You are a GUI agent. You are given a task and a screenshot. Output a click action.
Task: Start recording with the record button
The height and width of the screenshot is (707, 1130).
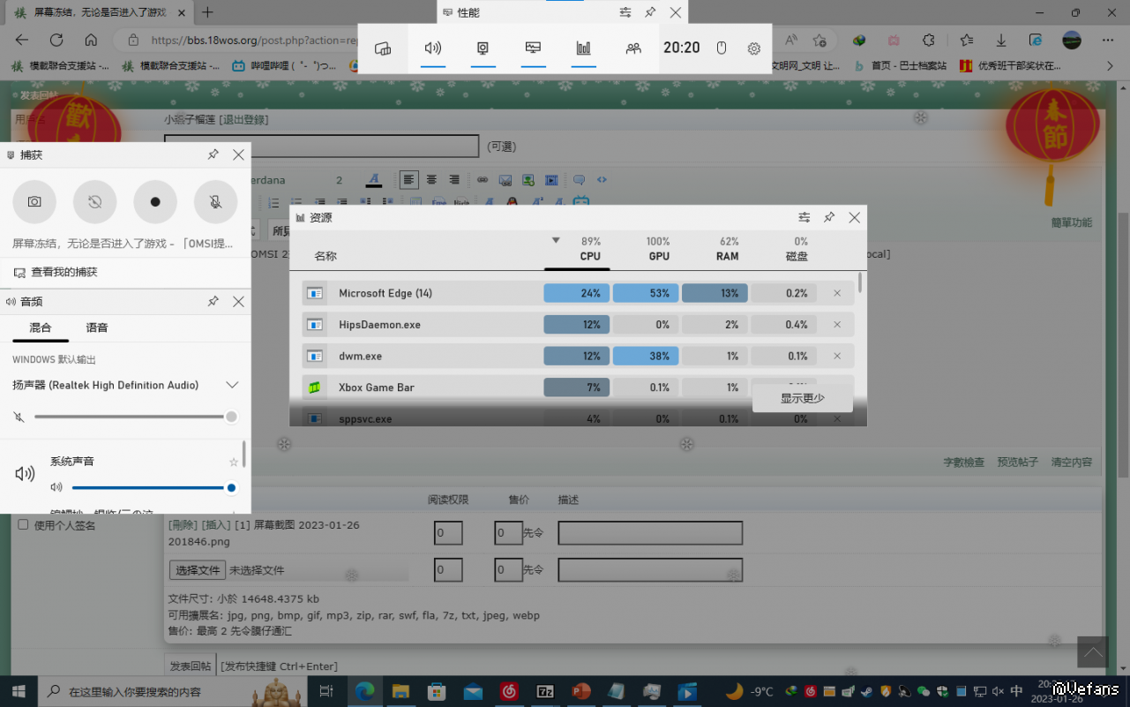[155, 201]
